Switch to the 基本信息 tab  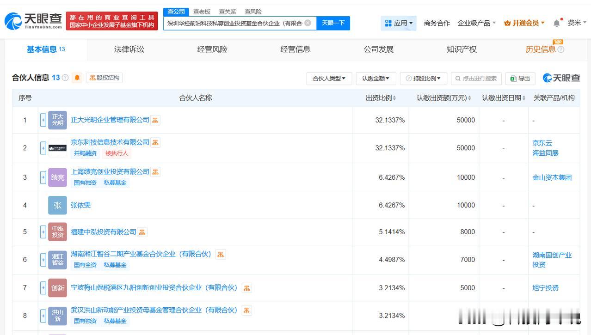point(46,49)
